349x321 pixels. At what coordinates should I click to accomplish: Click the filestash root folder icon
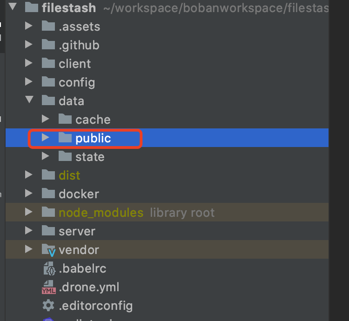pyautogui.click(x=31, y=7)
